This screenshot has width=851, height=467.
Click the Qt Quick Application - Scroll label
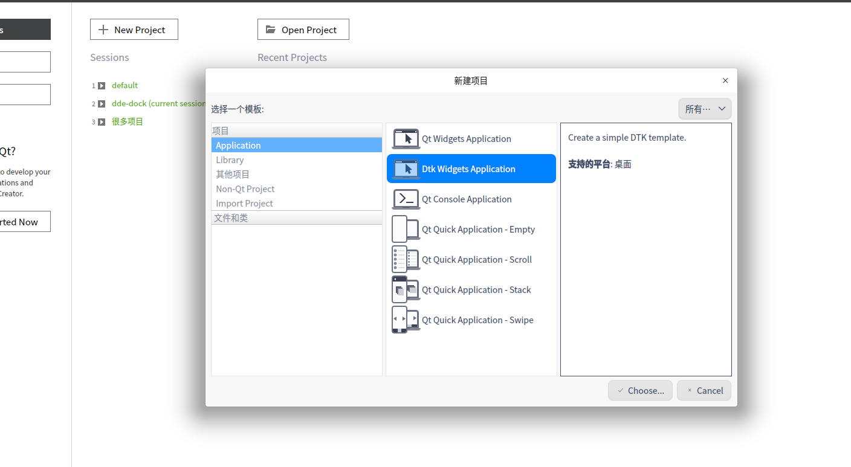[477, 260]
